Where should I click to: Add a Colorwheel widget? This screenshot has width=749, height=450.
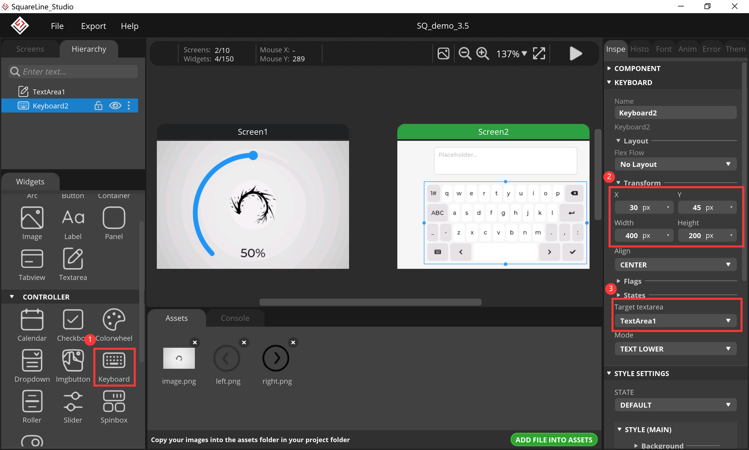coord(114,325)
